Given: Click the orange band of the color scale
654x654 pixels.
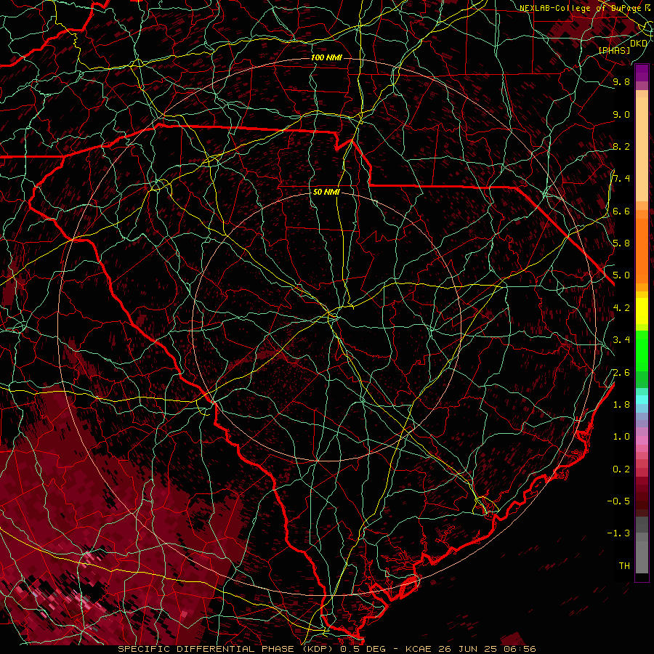Looking at the screenshot, I should pyautogui.click(x=642, y=250).
